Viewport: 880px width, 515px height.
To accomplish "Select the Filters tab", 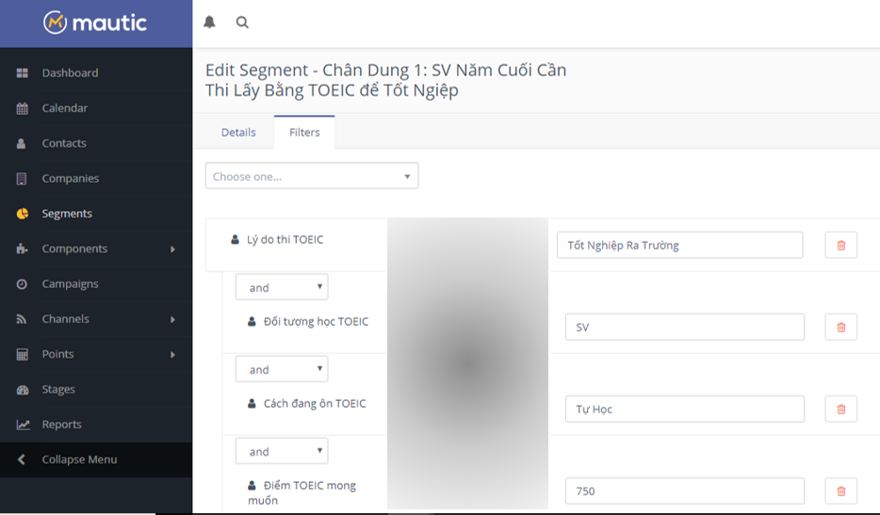I will 304,133.
